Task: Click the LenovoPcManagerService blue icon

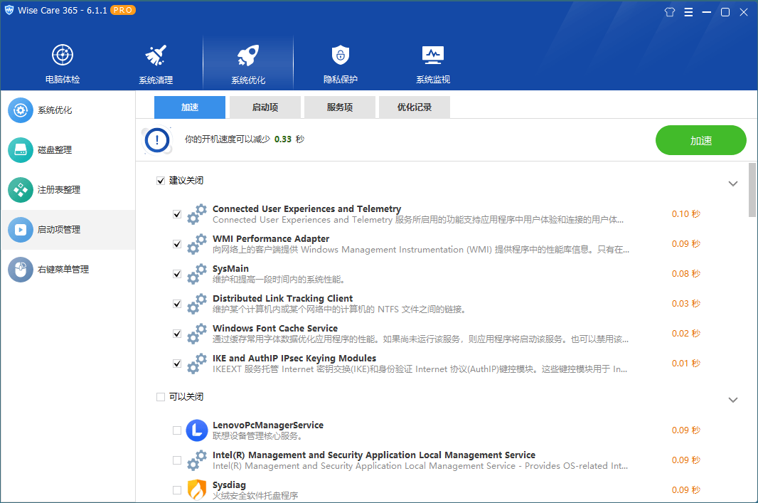Action: [x=196, y=430]
